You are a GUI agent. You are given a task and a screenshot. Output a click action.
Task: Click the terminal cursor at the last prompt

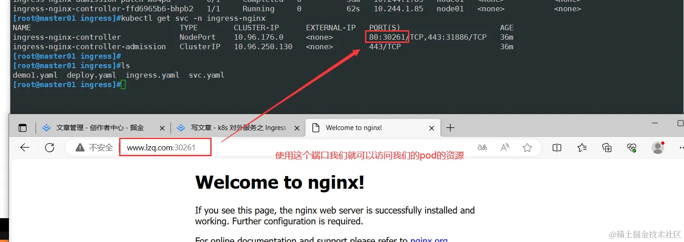click(123, 84)
